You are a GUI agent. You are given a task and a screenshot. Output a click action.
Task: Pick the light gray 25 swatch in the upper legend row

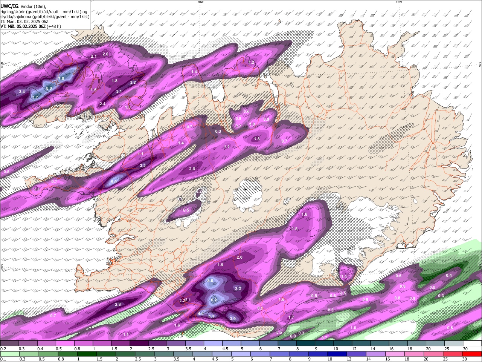(453, 344)
